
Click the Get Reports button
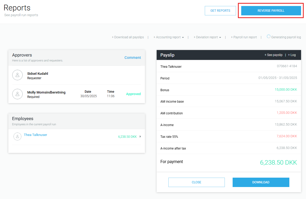(x=220, y=11)
